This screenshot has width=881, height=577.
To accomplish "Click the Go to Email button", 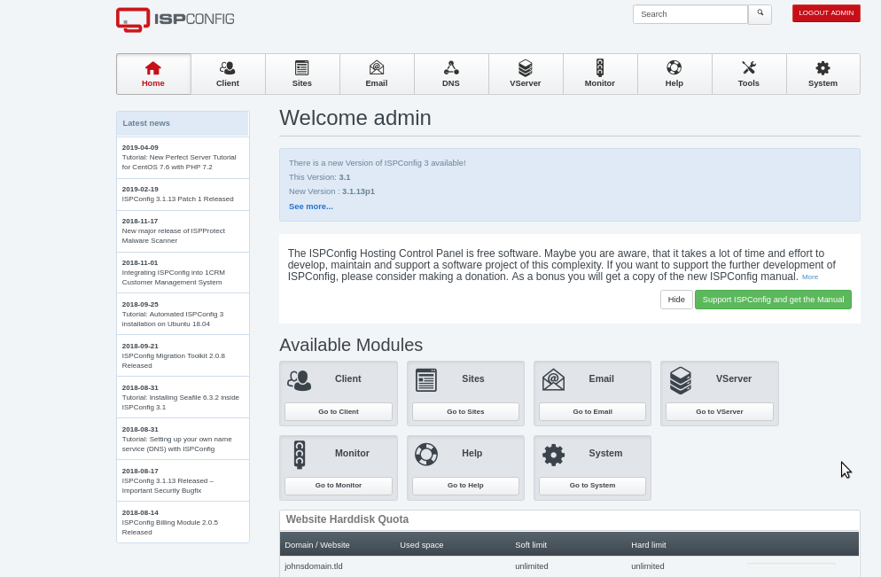I will click(592, 411).
